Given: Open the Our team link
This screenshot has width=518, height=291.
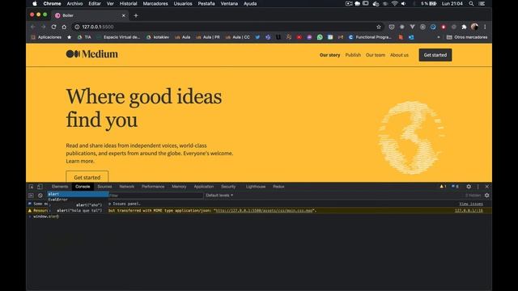Looking at the screenshot, I should 376,55.
